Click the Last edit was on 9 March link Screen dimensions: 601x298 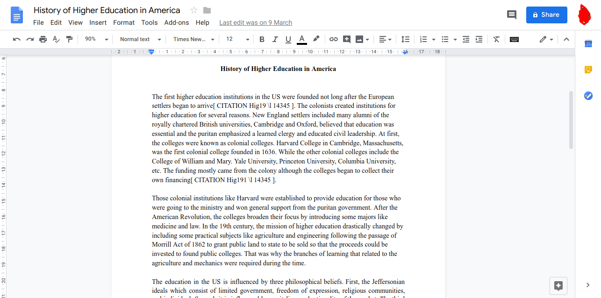point(256,22)
